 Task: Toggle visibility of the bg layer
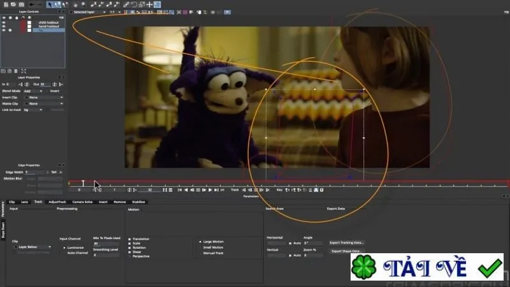coord(4,30)
